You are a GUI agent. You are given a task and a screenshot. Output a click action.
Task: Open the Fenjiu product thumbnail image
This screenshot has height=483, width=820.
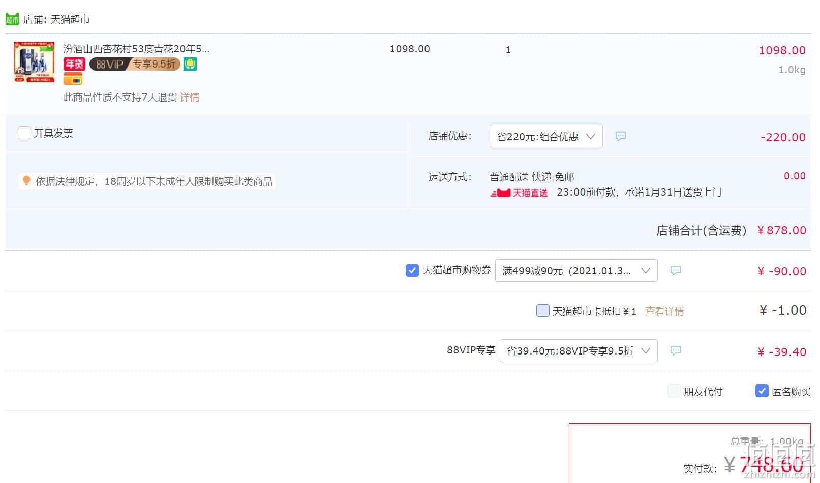(34, 62)
